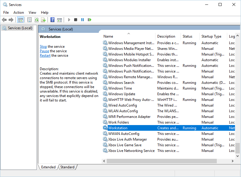Click the Pause the service link
The width and height of the screenshot is (241, 177).
click(45, 51)
